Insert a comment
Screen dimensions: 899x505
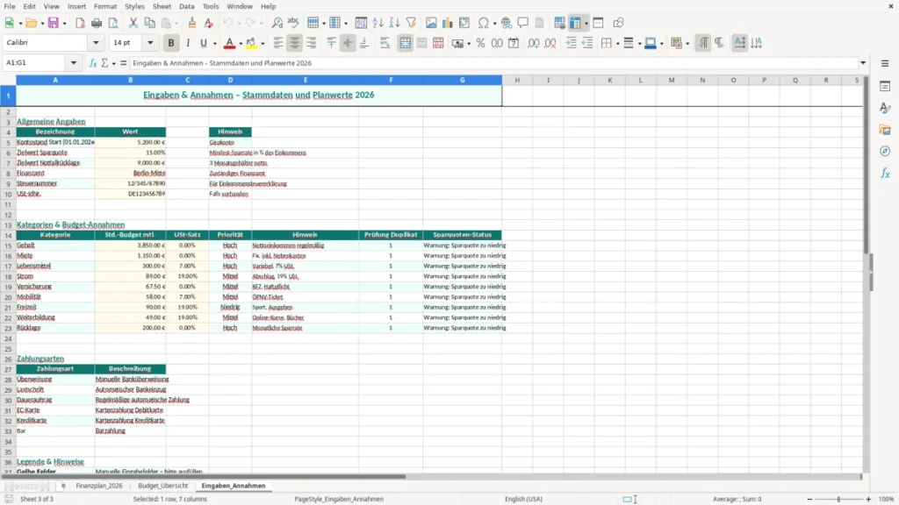tap(523, 23)
